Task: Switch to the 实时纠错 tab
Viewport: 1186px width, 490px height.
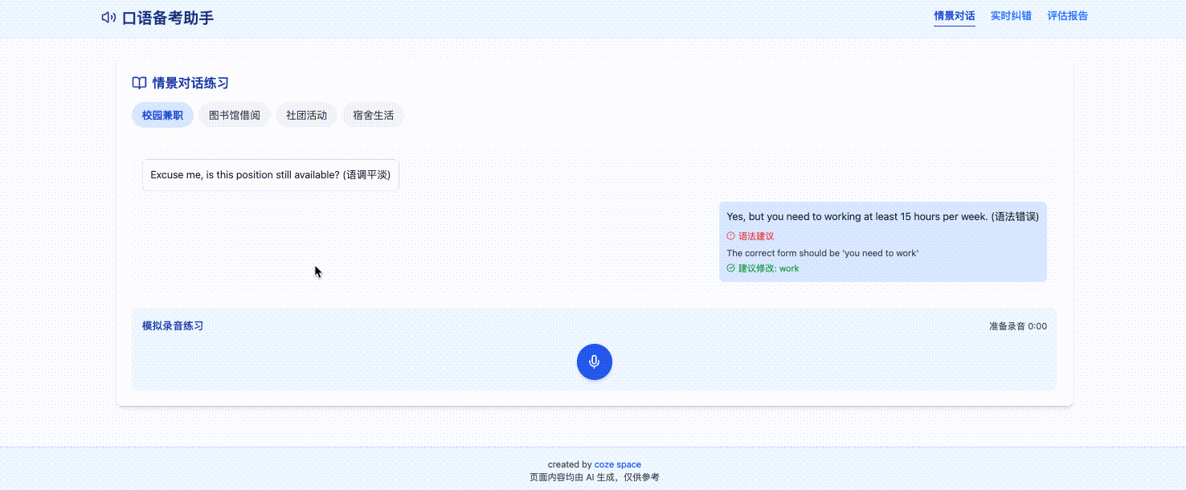Action: tap(1011, 15)
